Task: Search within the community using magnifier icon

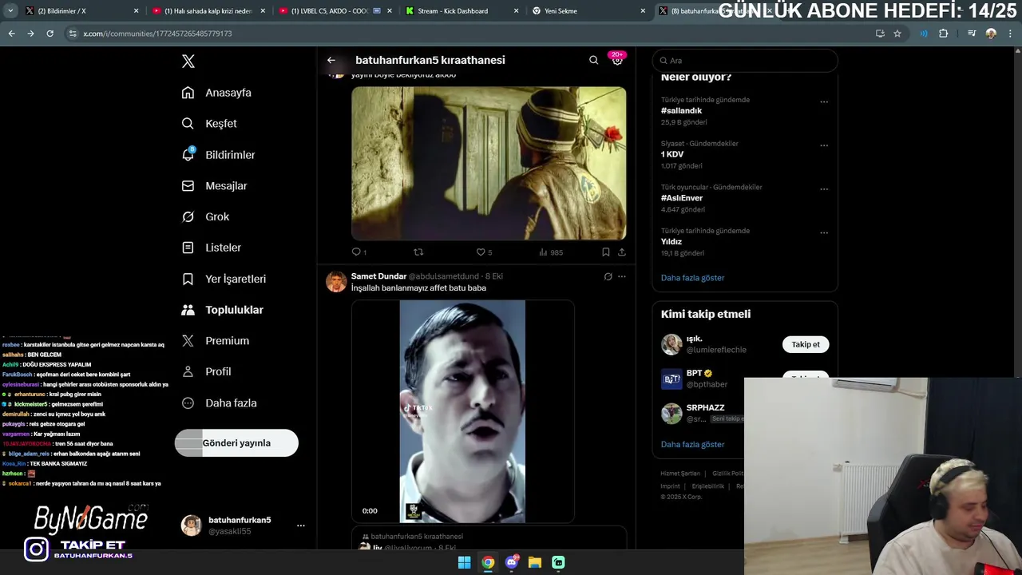Action: 593,60
